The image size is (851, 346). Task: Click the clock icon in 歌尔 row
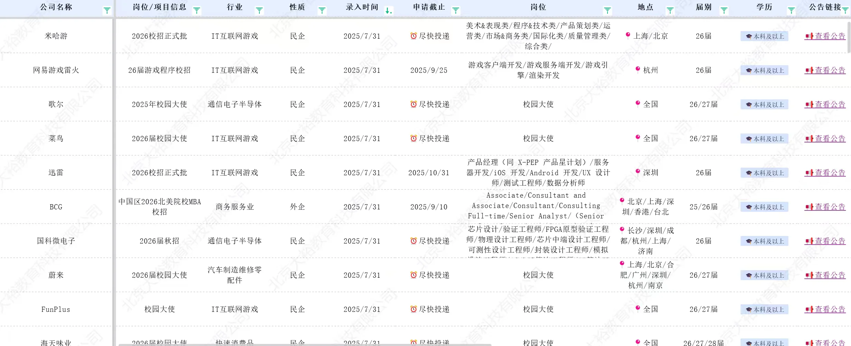[x=413, y=104]
